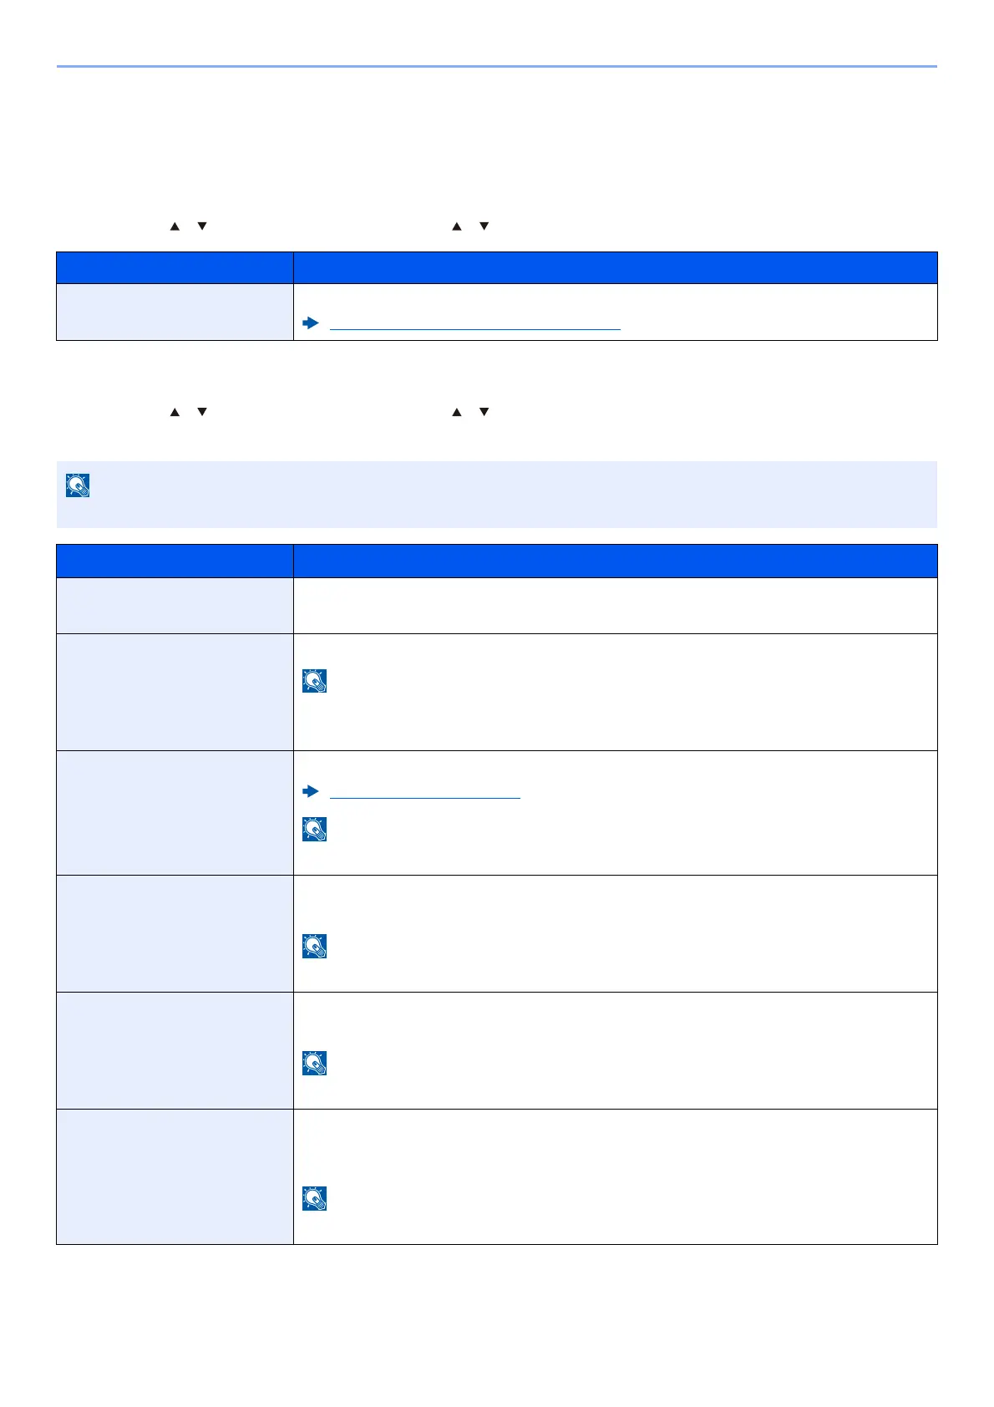The height and width of the screenshot is (1407, 994).
Task: Click the second up triangle above the first table
Action: 457,226
